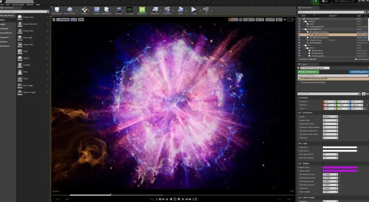This screenshot has height=202, width=369.
Task: Click the Blueprints toolbar icon
Action: click(155, 10)
